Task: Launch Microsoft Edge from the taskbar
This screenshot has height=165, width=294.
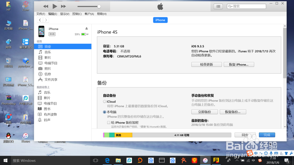Action: [x=107, y=161]
